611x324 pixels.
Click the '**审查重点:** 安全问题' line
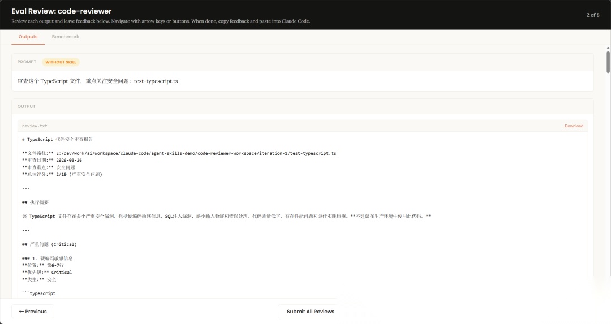click(x=49, y=167)
